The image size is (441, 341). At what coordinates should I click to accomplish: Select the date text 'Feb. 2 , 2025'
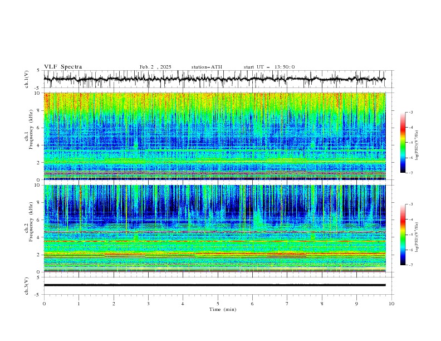click(x=155, y=67)
